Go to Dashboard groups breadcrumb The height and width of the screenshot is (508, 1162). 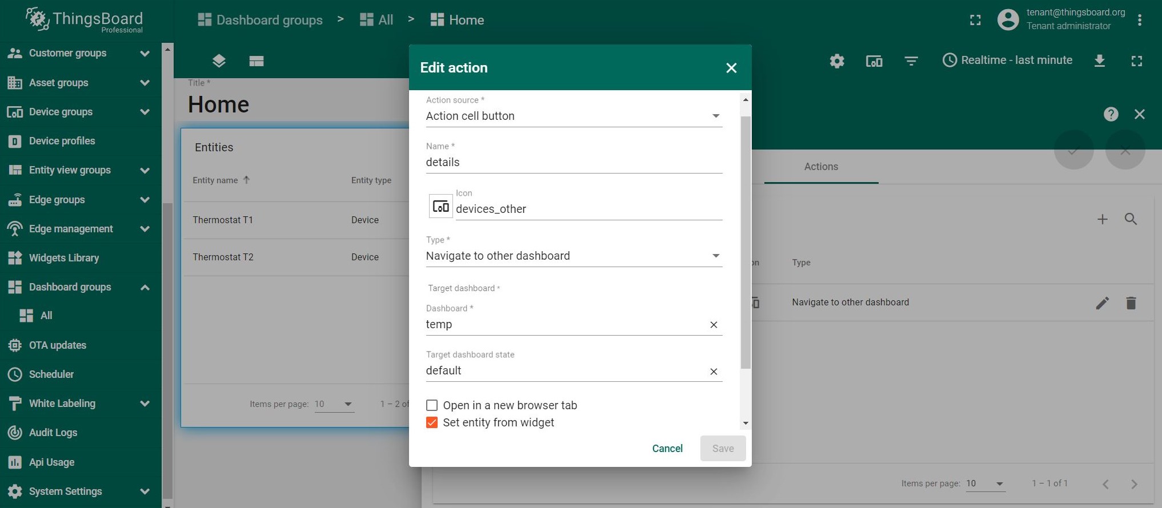click(x=260, y=20)
